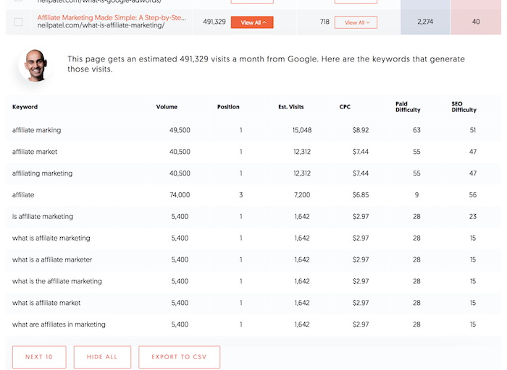507x370 pixels.
Task: Click the pink cell showing 40
Action: click(x=476, y=22)
